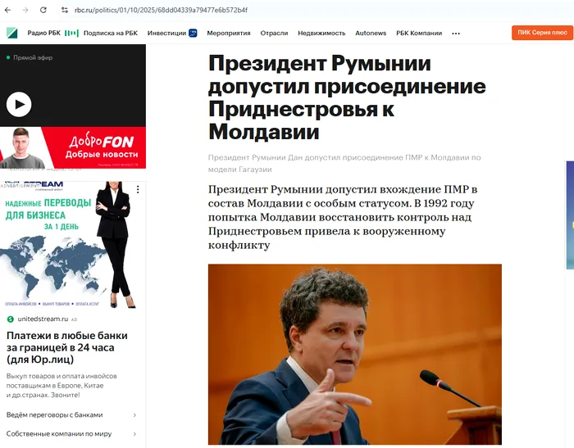Viewport: 574px width, 448px height.
Task: Click the browser back arrow
Action: 7,10
